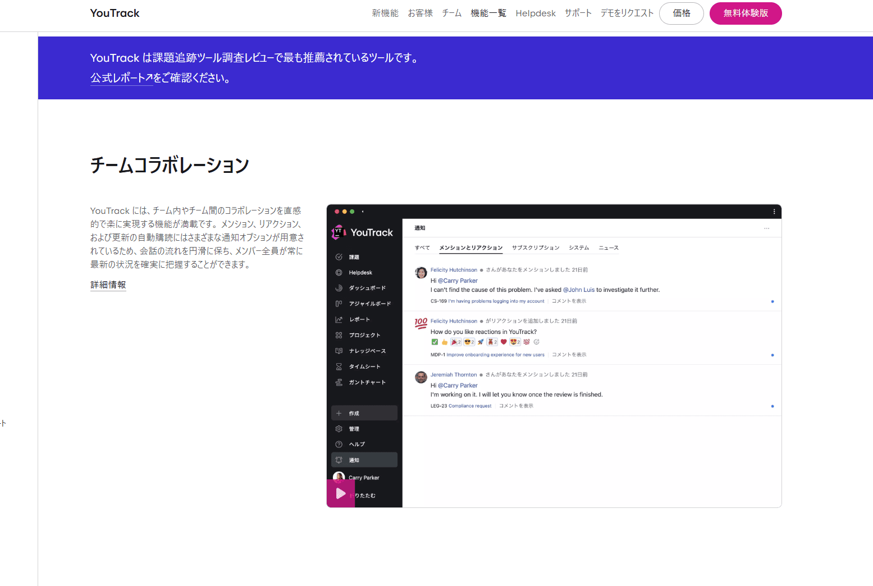Open the レポート reports chart icon

(339, 319)
